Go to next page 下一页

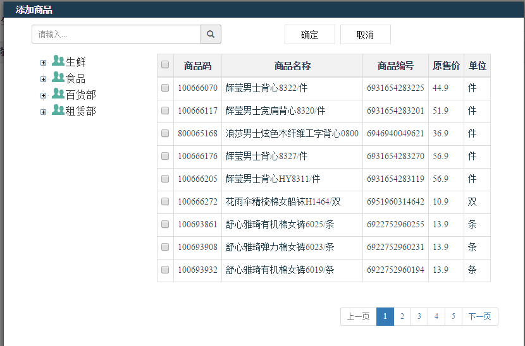pyautogui.click(x=480, y=316)
